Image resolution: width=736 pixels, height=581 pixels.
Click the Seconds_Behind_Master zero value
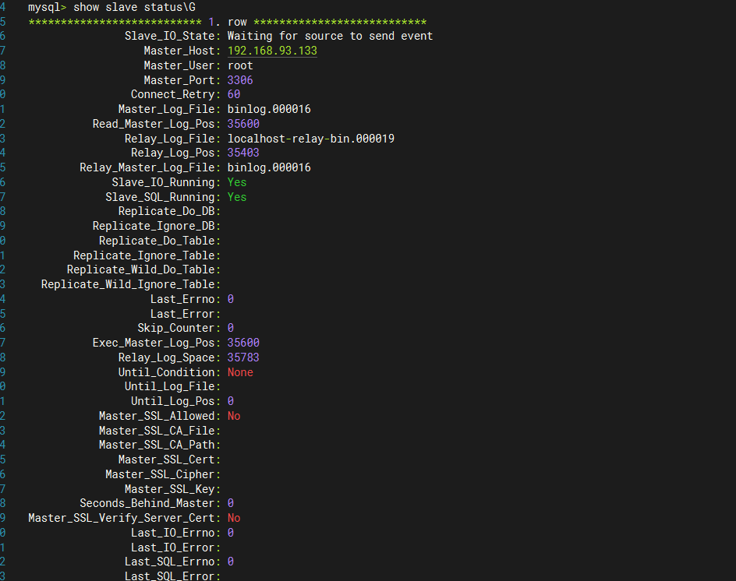click(x=230, y=502)
